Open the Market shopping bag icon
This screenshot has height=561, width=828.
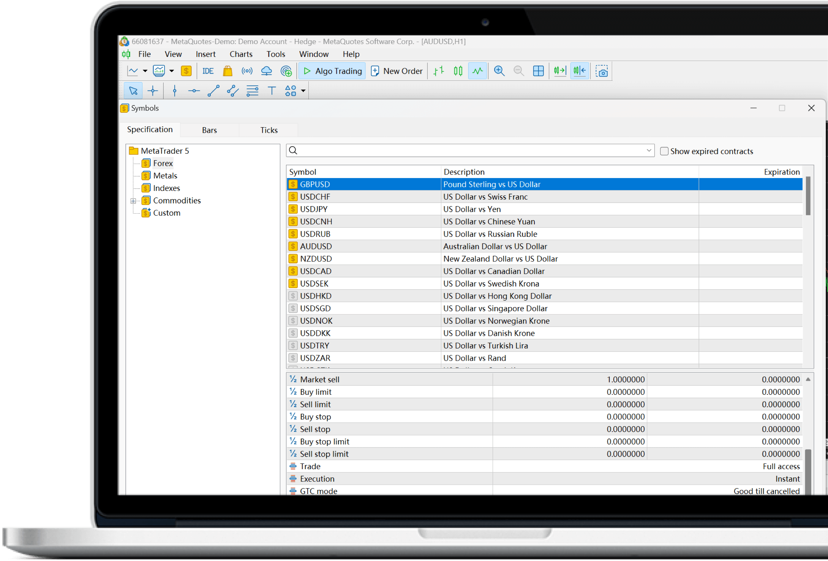228,71
